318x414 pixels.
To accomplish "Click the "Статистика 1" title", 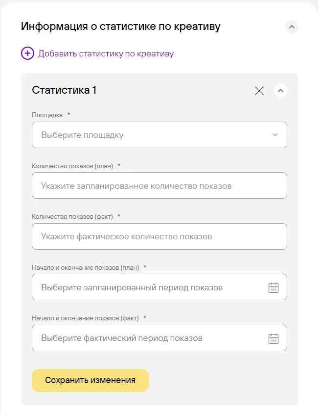I will click(64, 90).
